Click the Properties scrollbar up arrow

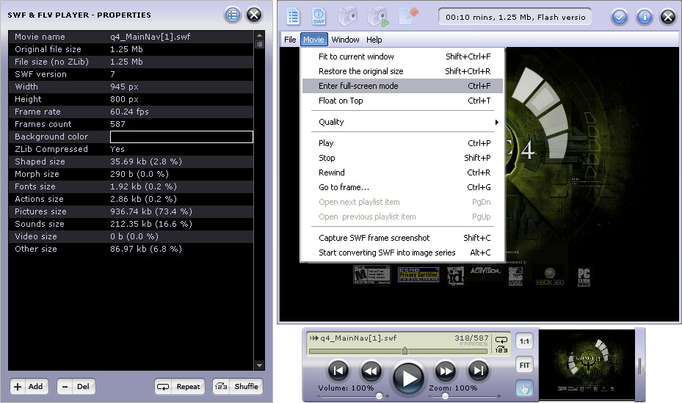tap(259, 36)
